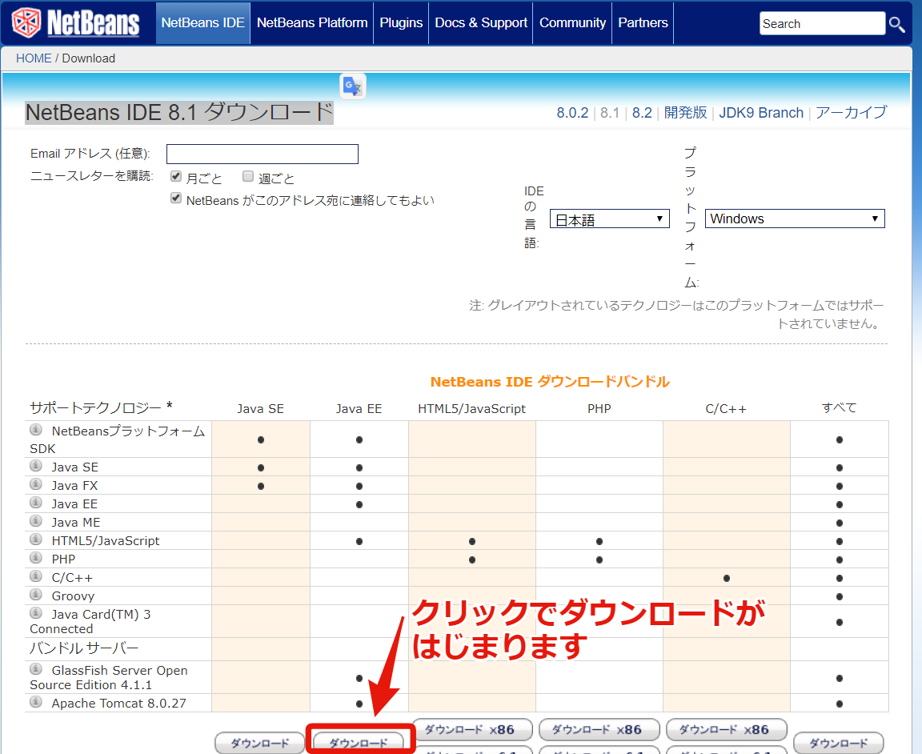The width and height of the screenshot is (922, 754).
Task: Open the IDE language dropdown 日本語
Action: coord(609,219)
